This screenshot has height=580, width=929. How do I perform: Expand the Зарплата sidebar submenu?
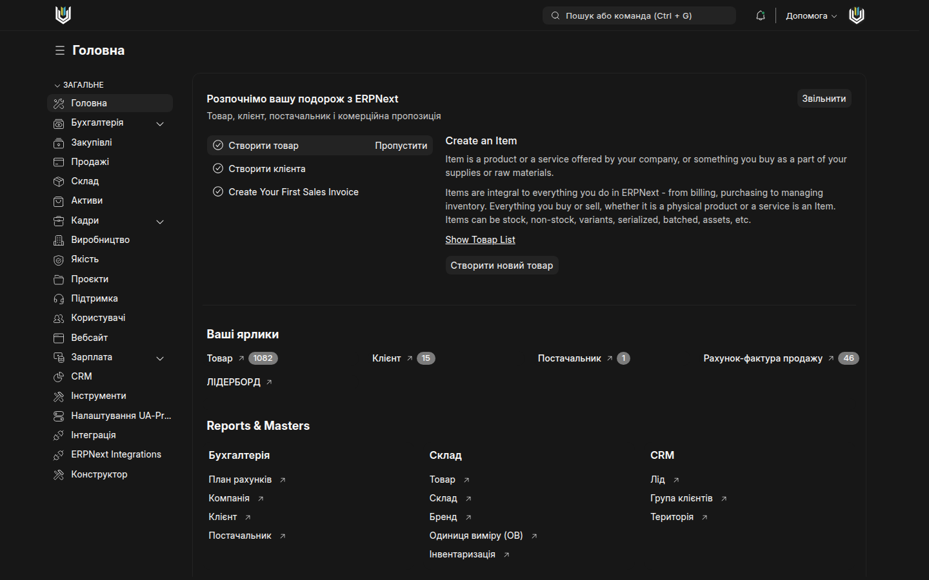[x=160, y=358]
